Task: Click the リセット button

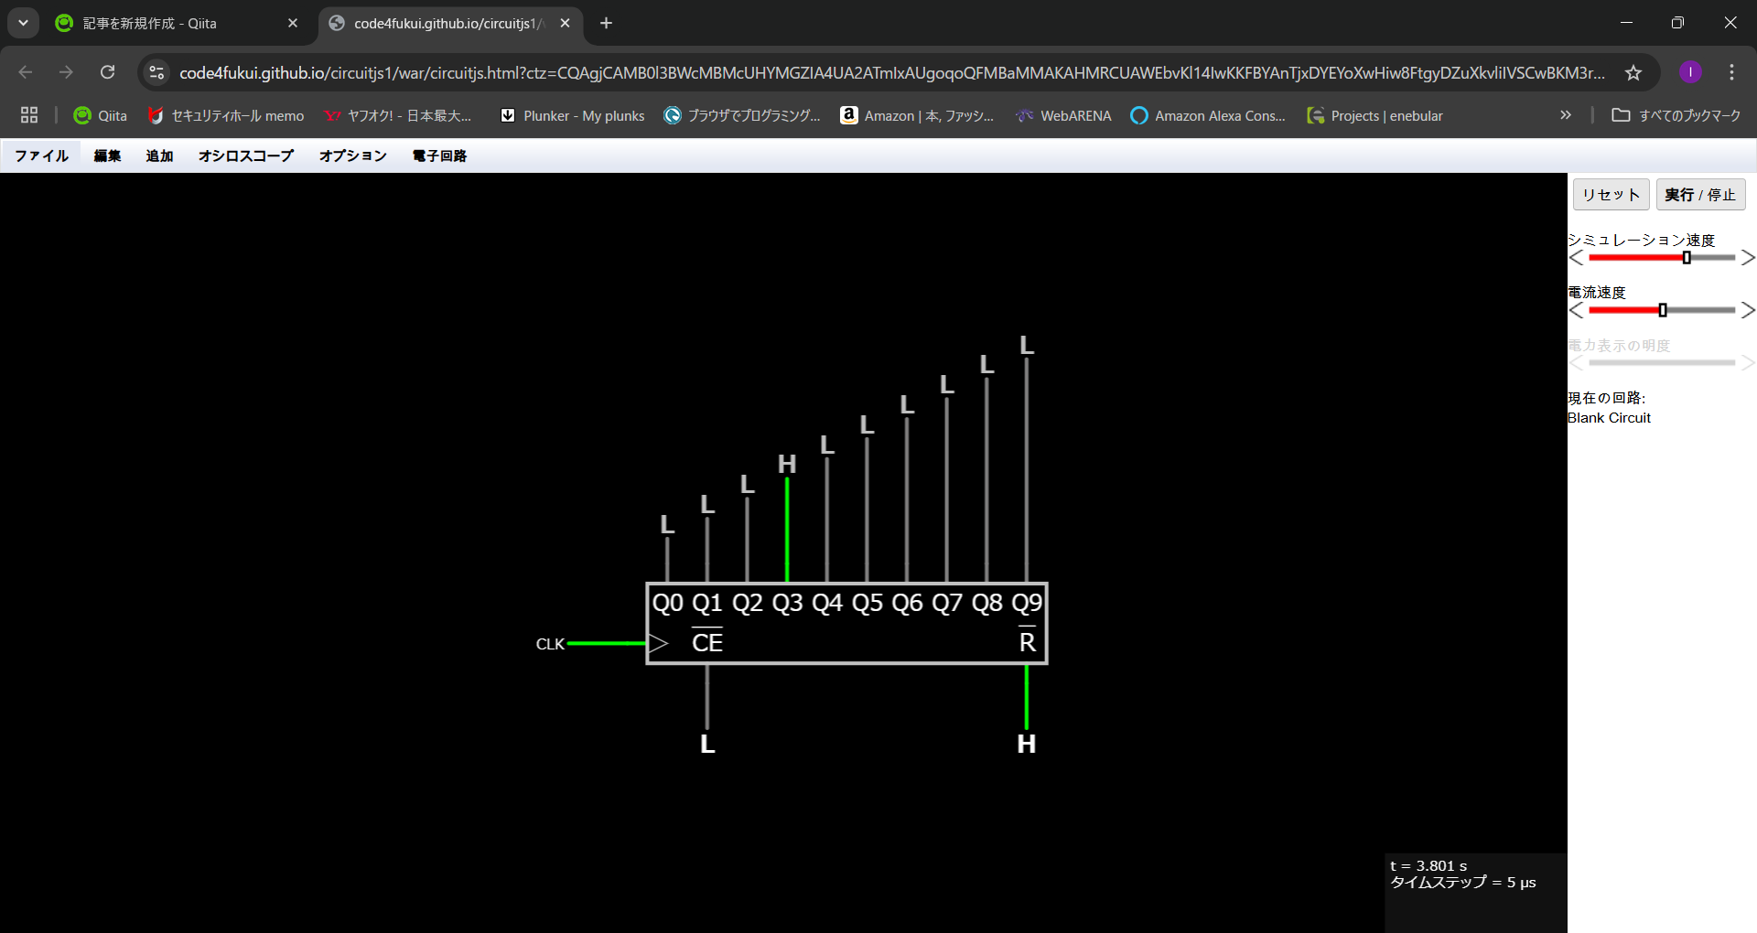Action: 1611,195
